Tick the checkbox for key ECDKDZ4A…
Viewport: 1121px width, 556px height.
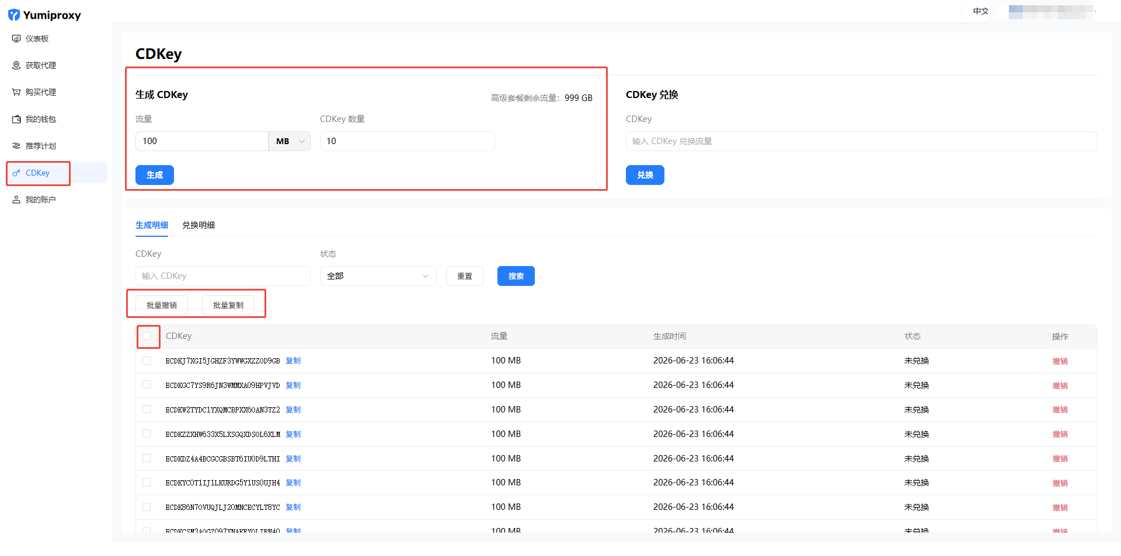point(147,459)
